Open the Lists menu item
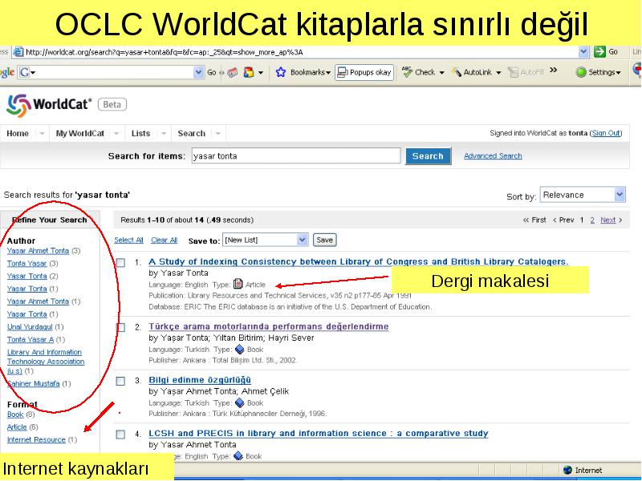 (x=141, y=133)
